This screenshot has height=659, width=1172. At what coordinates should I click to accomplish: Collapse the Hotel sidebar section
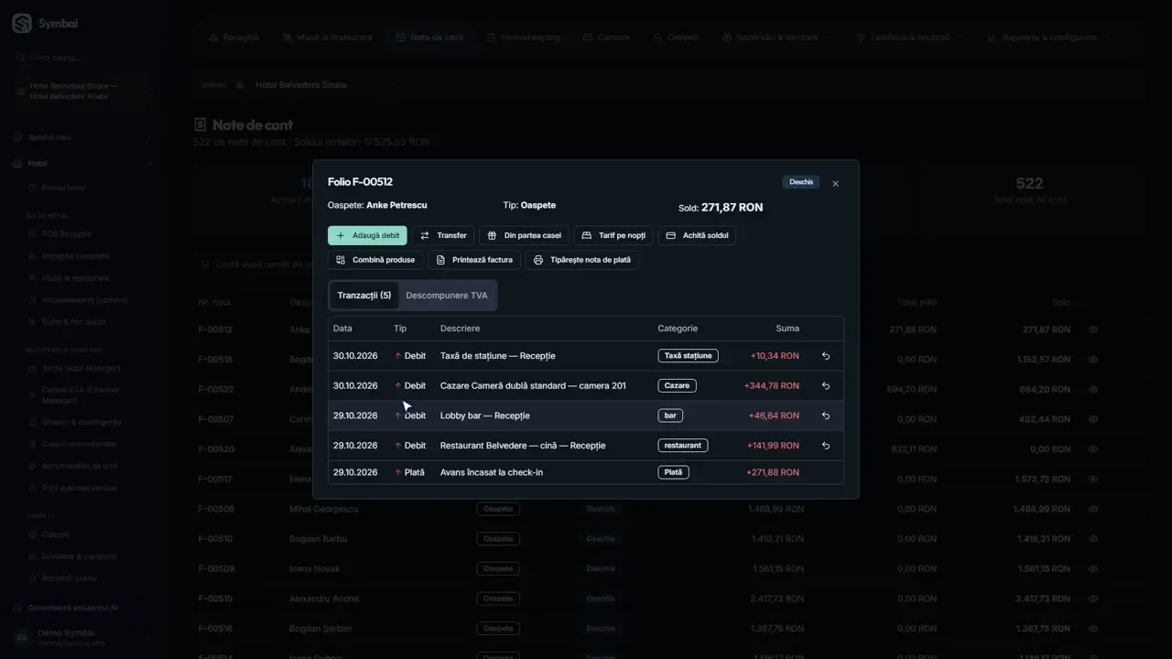(x=81, y=164)
